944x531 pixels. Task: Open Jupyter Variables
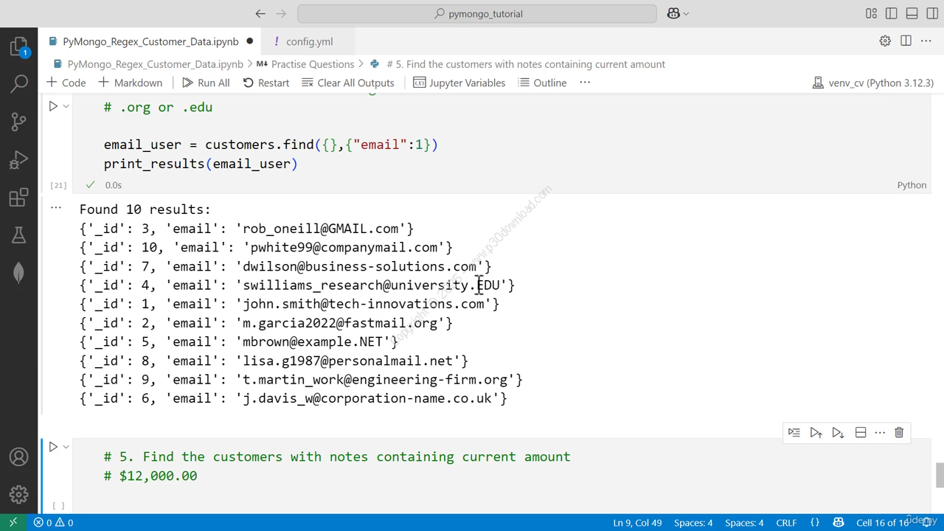459,83
